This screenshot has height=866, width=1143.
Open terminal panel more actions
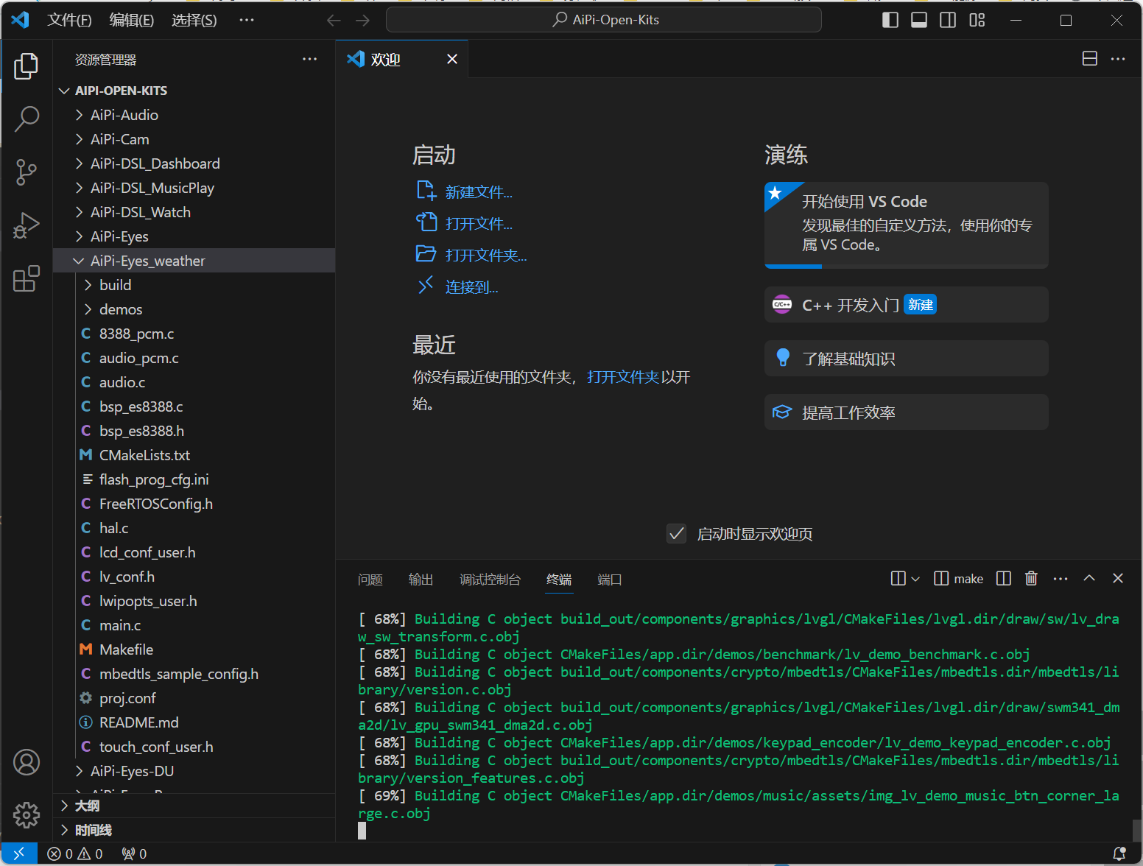(1061, 578)
